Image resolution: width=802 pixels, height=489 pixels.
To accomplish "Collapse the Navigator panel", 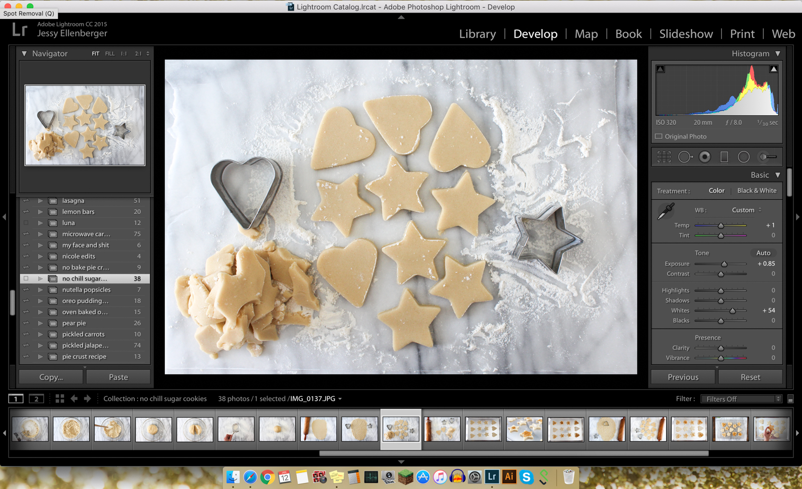I will pyautogui.click(x=24, y=54).
